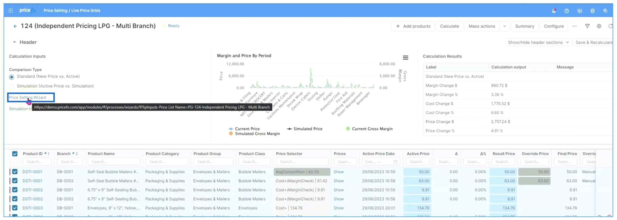The width and height of the screenshot is (617, 220).
Task: Uncheck the first DSTI-0001 row checkbox
Action: coord(15,172)
